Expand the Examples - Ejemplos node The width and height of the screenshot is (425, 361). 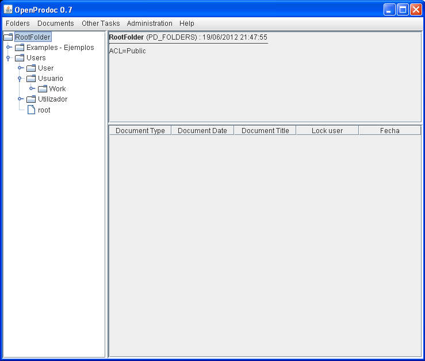tap(9, 47)
